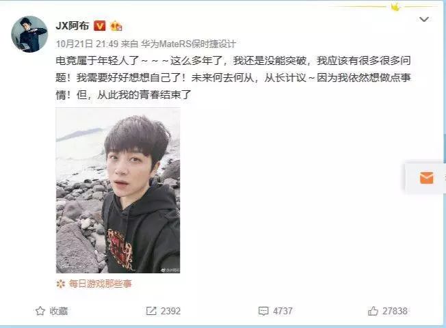
Task: Open the post timestamp 10月21日 21:49
Action: click(87, 44)
